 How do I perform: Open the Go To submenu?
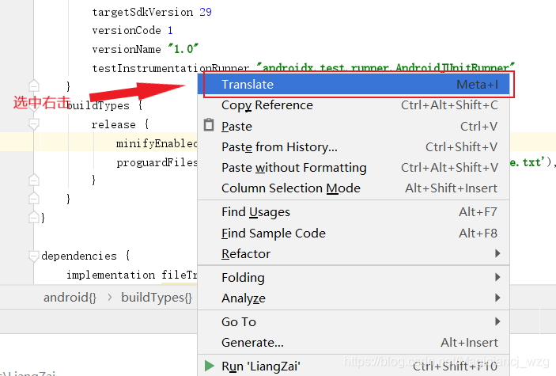coord(354,322)
